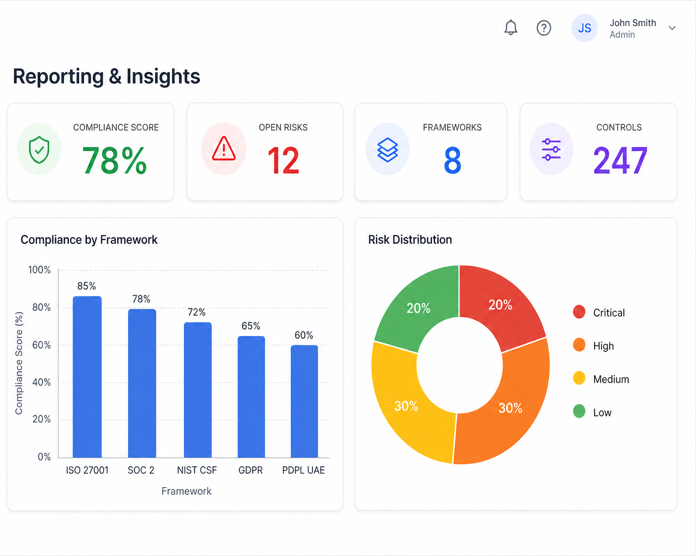696x556 pixels.
Task: Click the COMPLIANCE SCORE label
Action: point(116,128)
